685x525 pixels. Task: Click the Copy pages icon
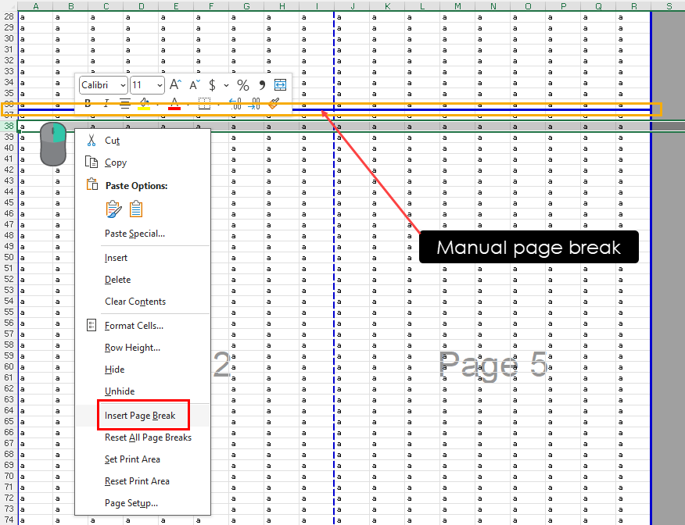point(91,162)
